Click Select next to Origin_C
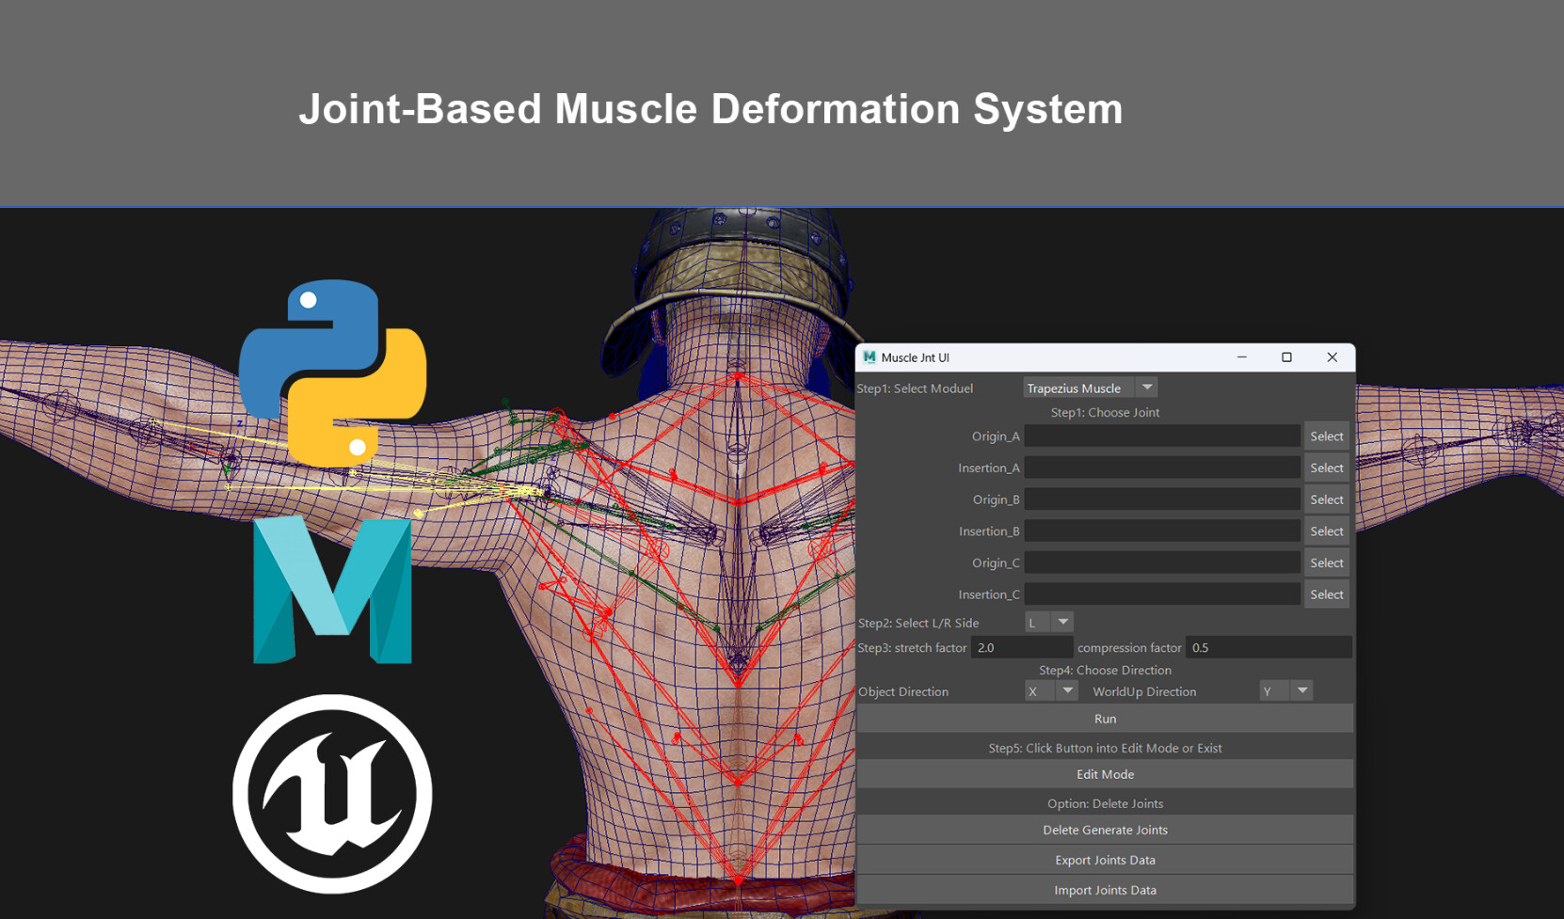The width and height of the screenshot is (1564, 919). pos(1326,562)
